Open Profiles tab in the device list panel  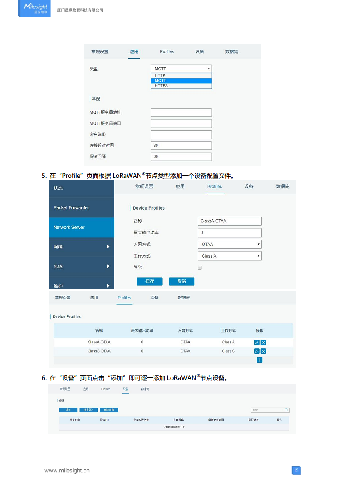click(106, 389)
